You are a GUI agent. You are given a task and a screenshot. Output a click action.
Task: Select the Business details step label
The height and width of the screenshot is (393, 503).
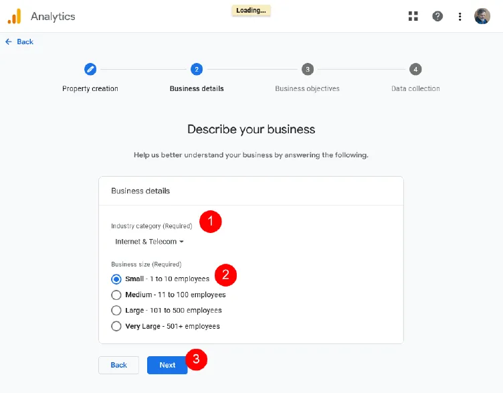click(197, 88)
